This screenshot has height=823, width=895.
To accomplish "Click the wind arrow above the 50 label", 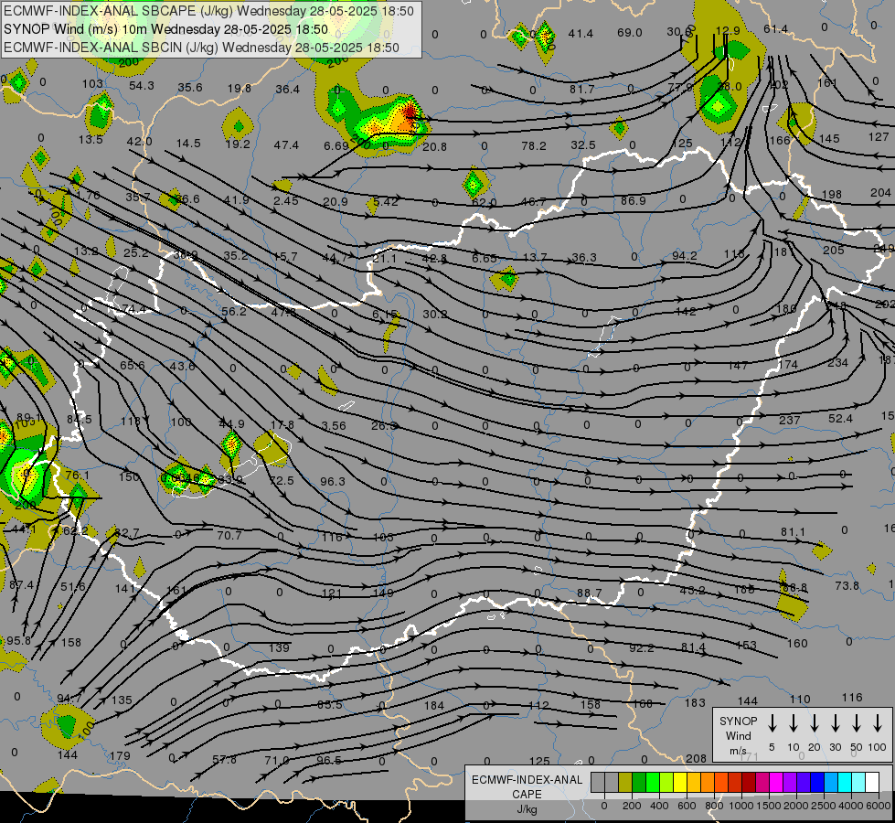I will coord(857,723).
